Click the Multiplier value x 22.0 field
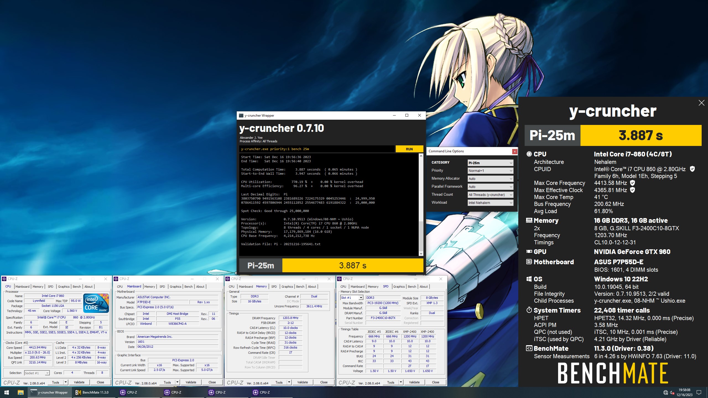Viewport: 708px width, 398px height. 38,353
